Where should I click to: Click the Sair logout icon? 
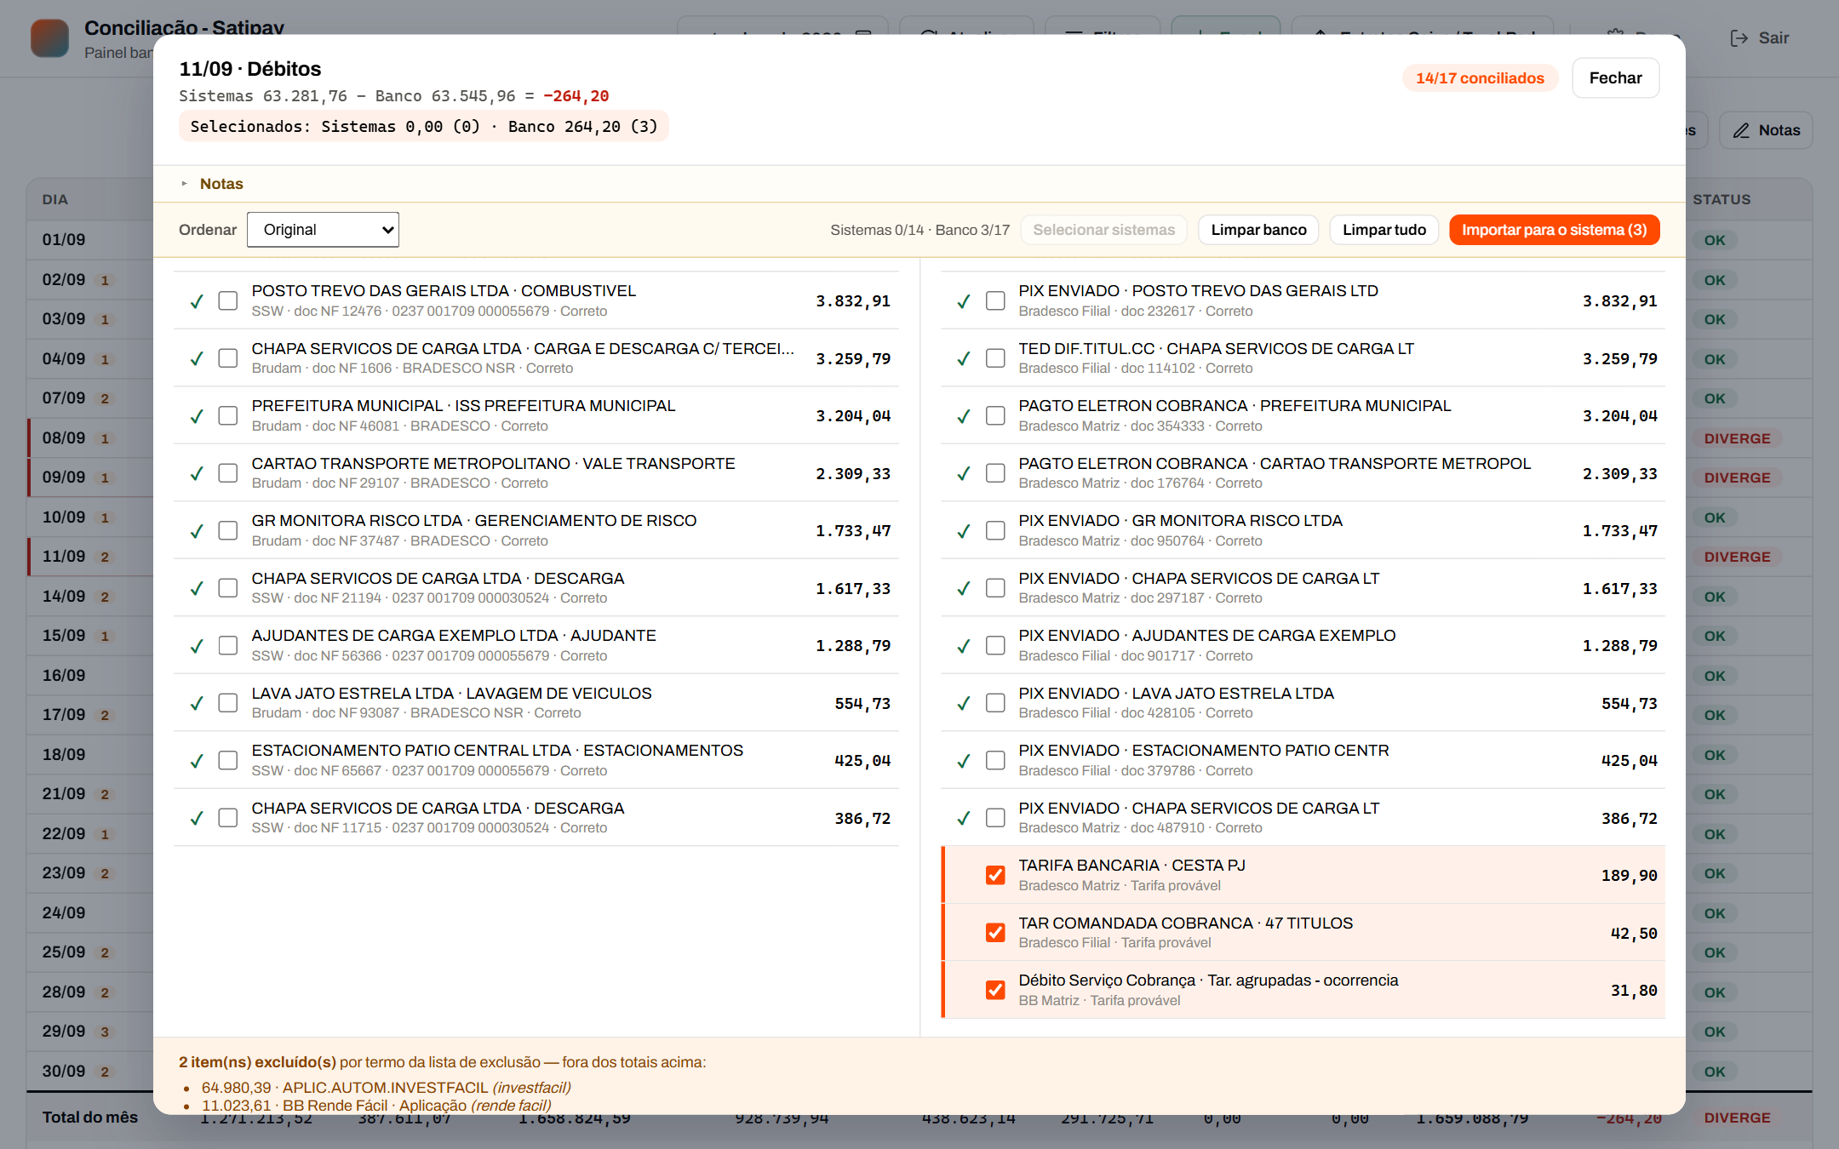(x=1739, y=37)
